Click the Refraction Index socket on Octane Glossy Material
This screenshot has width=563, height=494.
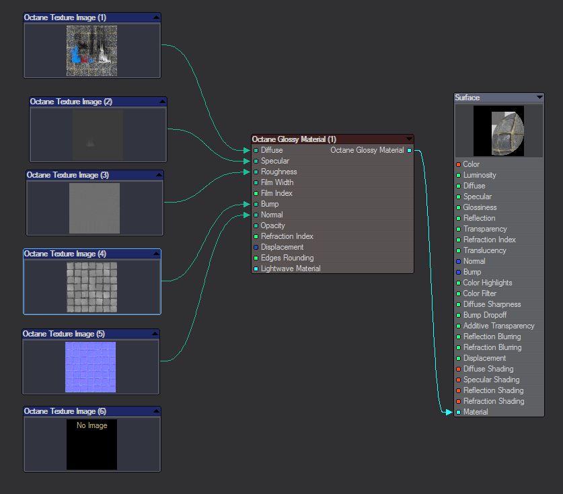[x=256, y=237]
